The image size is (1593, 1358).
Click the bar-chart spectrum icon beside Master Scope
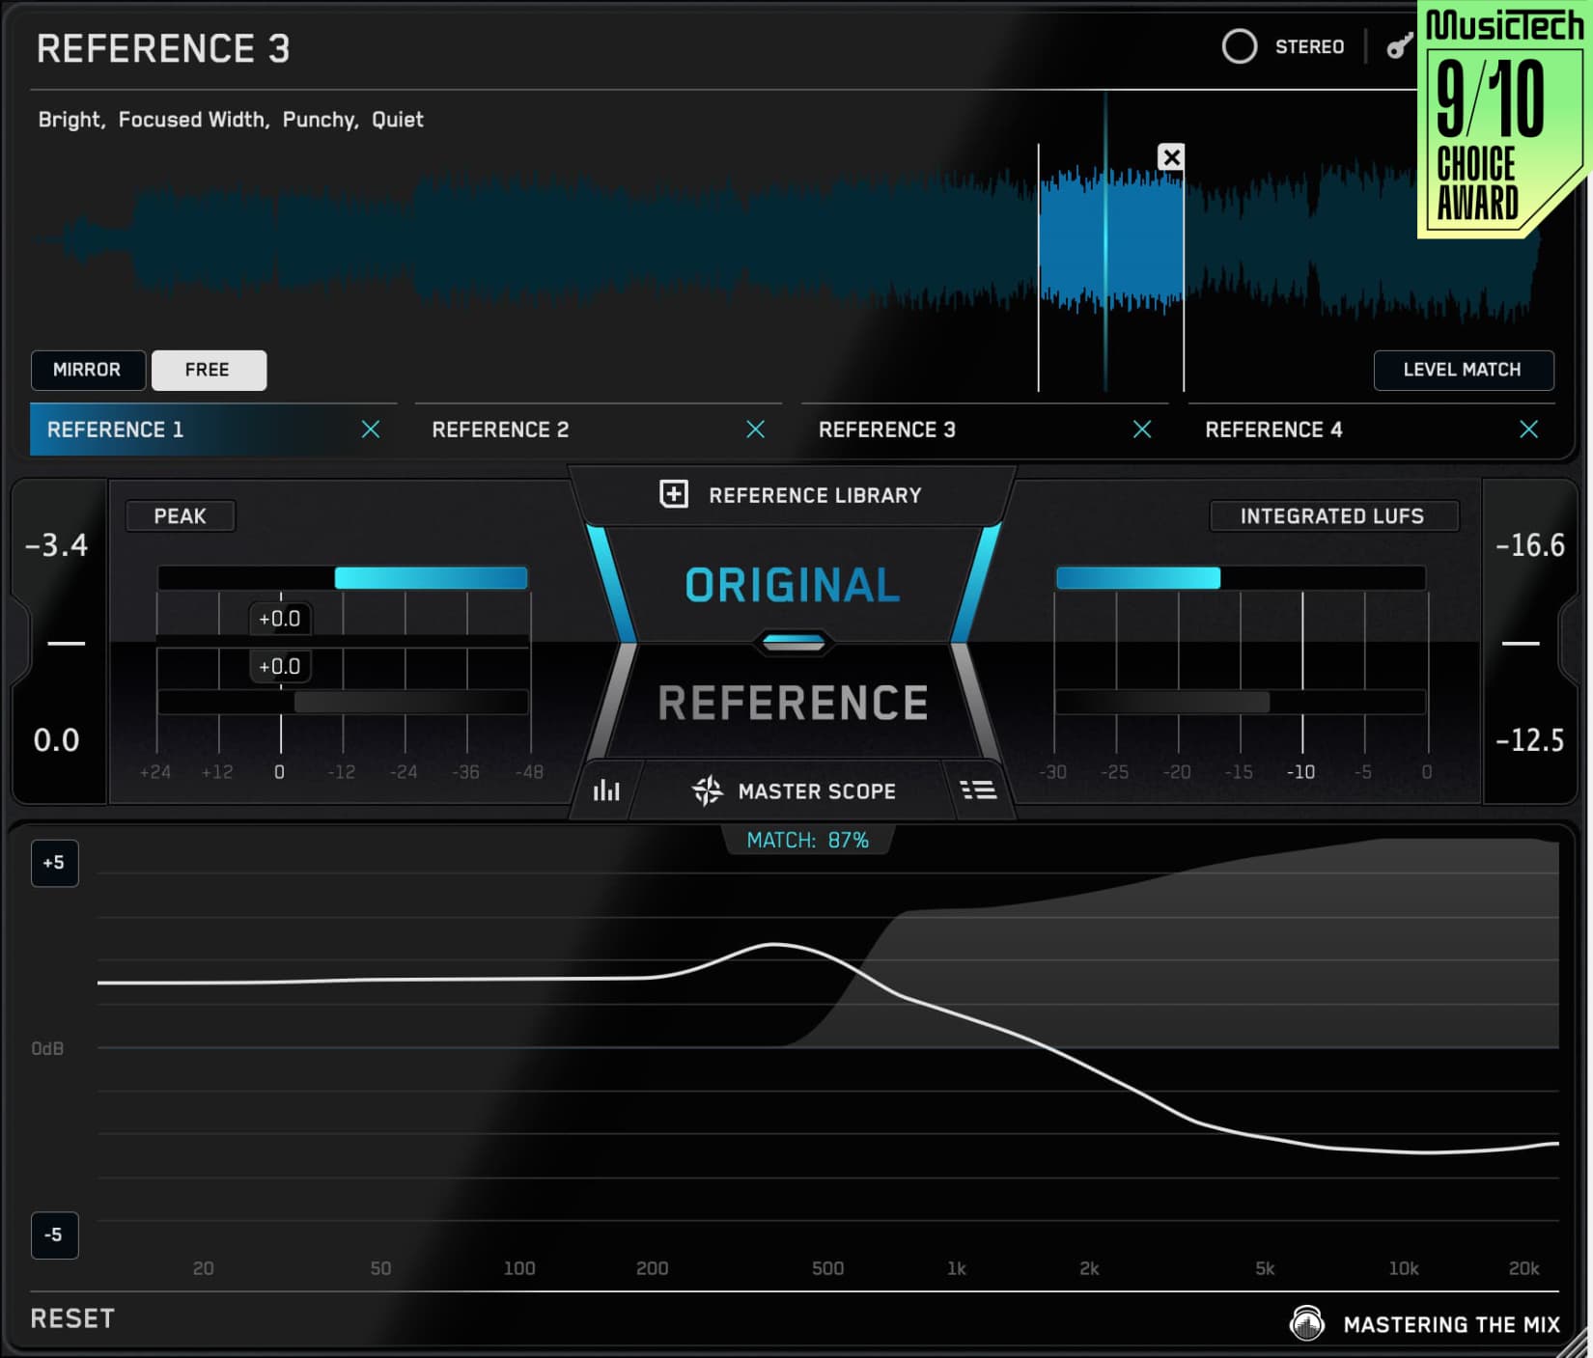606,791
